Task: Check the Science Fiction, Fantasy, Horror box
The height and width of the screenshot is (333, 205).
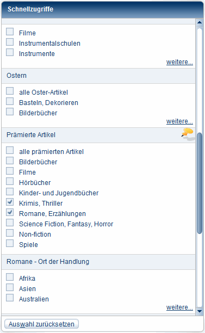Action: pos(10,223)
